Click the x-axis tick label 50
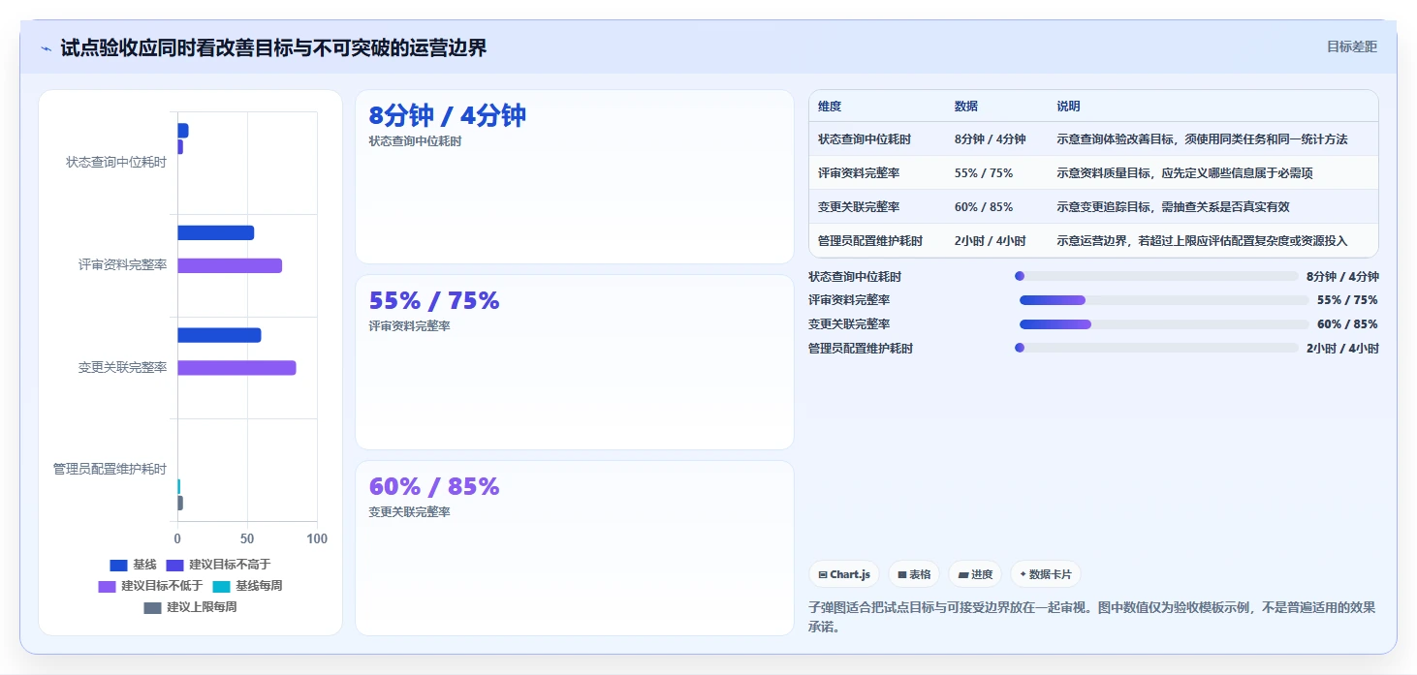 [247, 539]
